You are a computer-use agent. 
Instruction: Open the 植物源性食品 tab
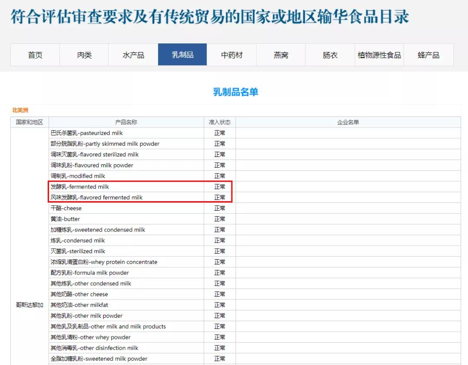point(379,54)
